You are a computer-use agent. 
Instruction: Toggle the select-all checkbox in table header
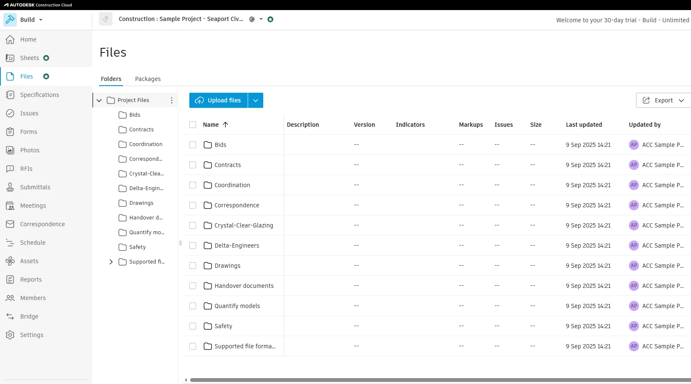coord(193,125)
